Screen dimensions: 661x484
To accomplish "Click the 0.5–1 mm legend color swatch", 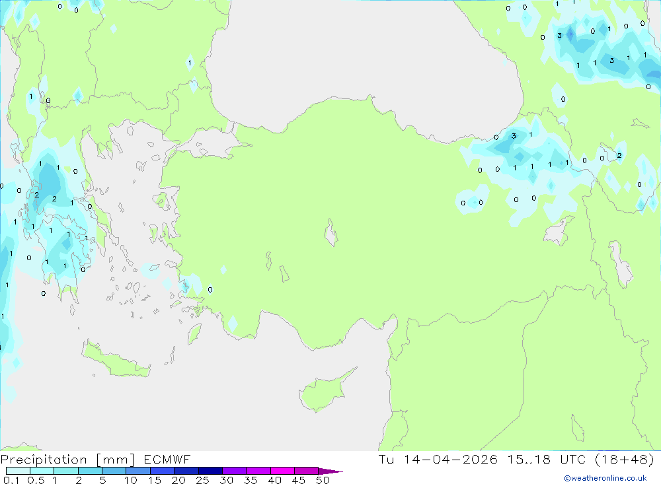I will (42, 471).
